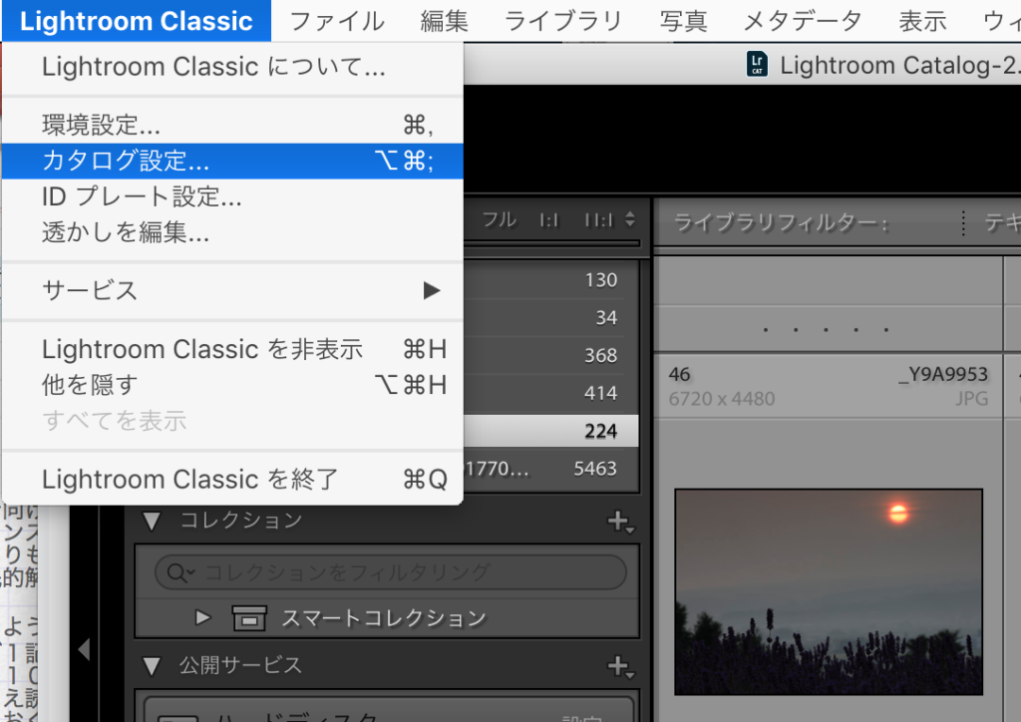The image size is (1021, 722).
Task: Click the スマートコレクション set icon
Action: pyautogui.click(x=249, y=618)
